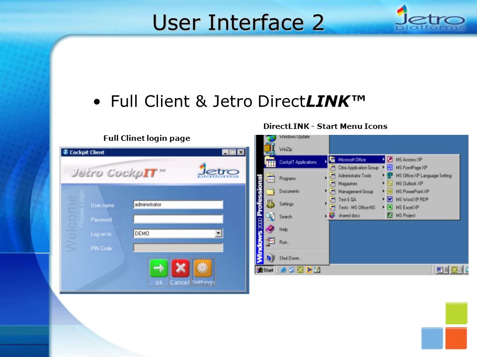Open Settings via the orange gear button
477x357 pixels.
[203, 268]
